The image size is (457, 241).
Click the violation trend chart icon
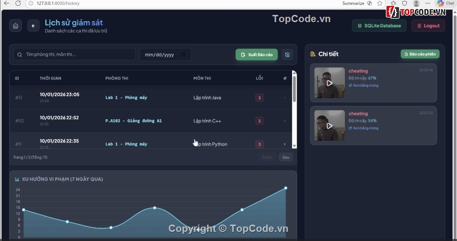coord(17,179)
